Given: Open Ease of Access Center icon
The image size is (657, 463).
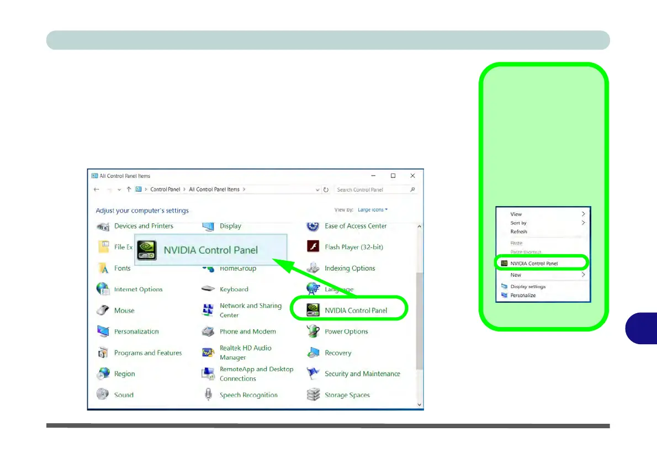Looking at the screenshot, I should pyautogui.click(x=313, y=227).
